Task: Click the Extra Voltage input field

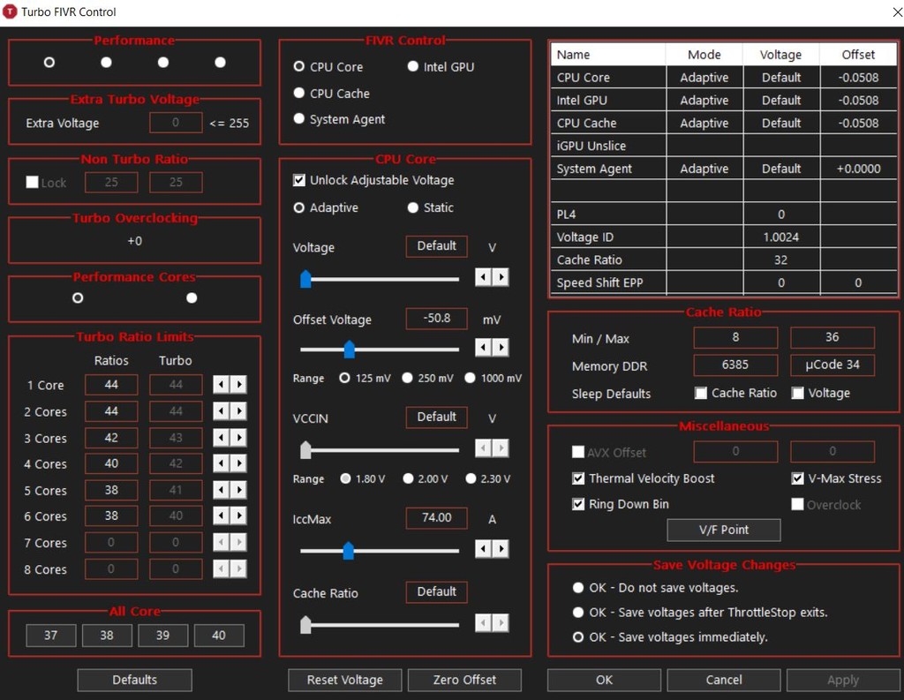Action: [x=176, y=123]
